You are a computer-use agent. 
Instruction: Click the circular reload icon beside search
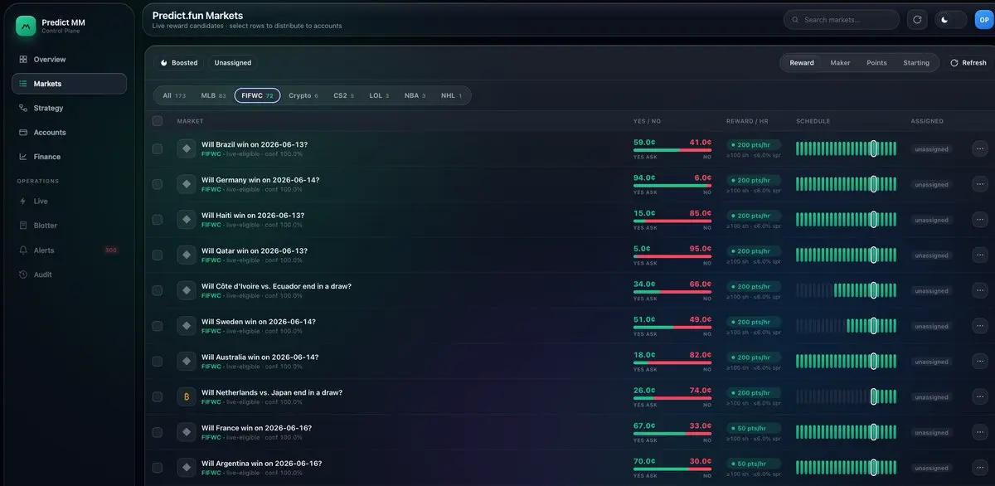pyautogui.click(x=917, y=20)
